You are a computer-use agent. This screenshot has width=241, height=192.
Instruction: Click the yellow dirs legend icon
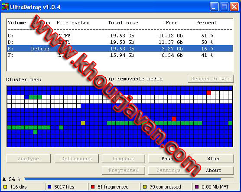[5, 187]
